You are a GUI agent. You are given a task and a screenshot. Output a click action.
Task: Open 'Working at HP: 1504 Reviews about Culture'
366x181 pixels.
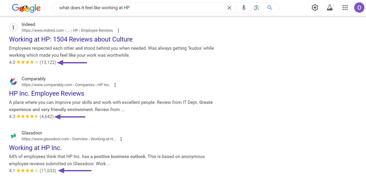point(71,39)
